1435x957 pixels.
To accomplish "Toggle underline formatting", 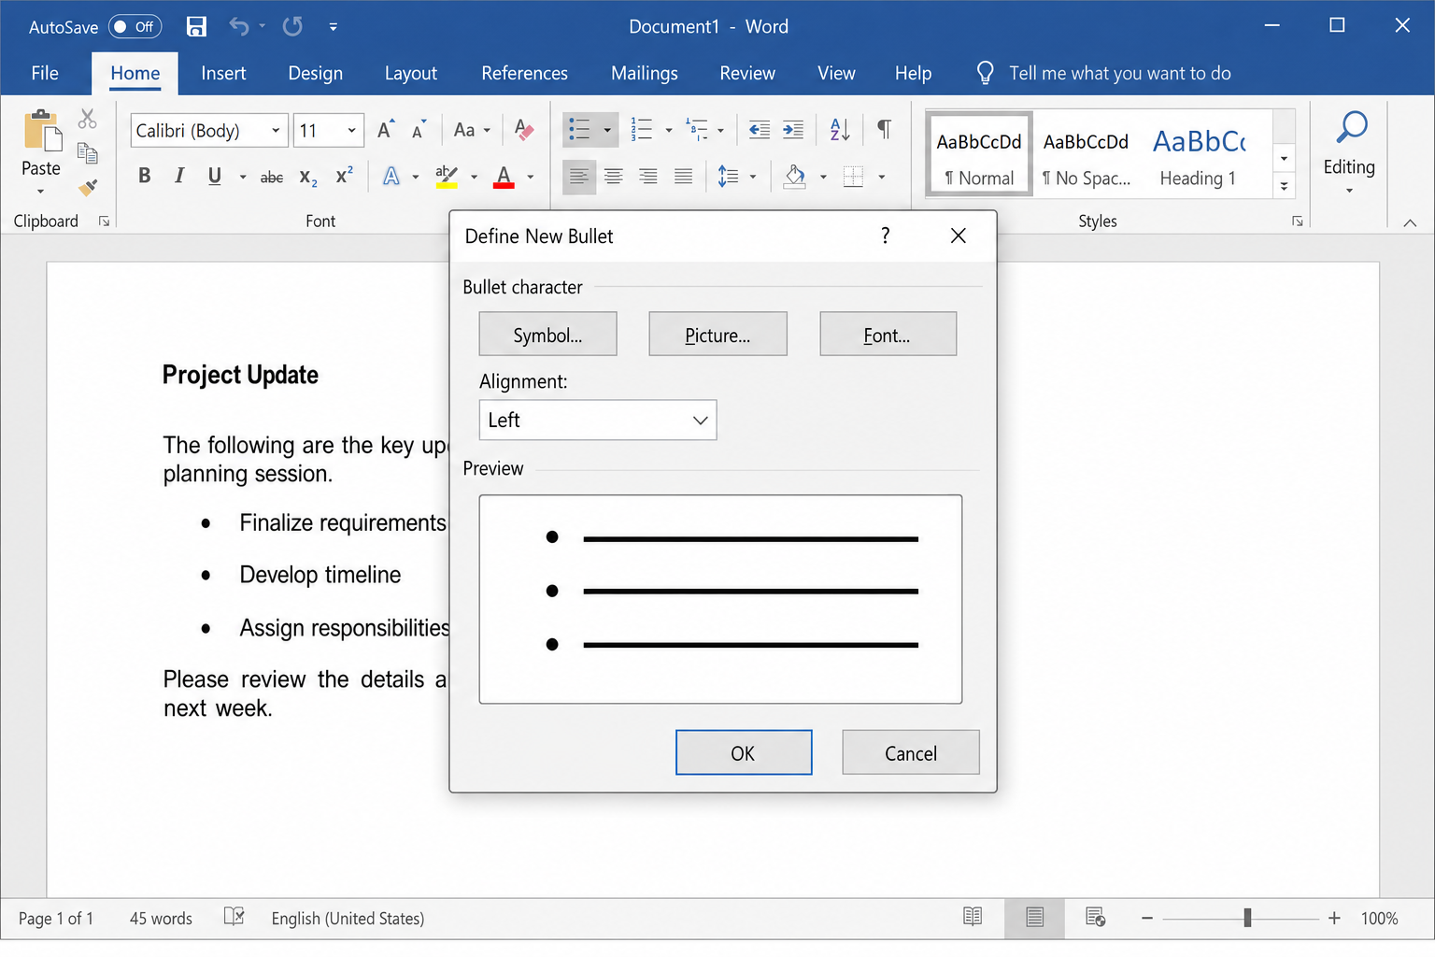I will 215,175.
